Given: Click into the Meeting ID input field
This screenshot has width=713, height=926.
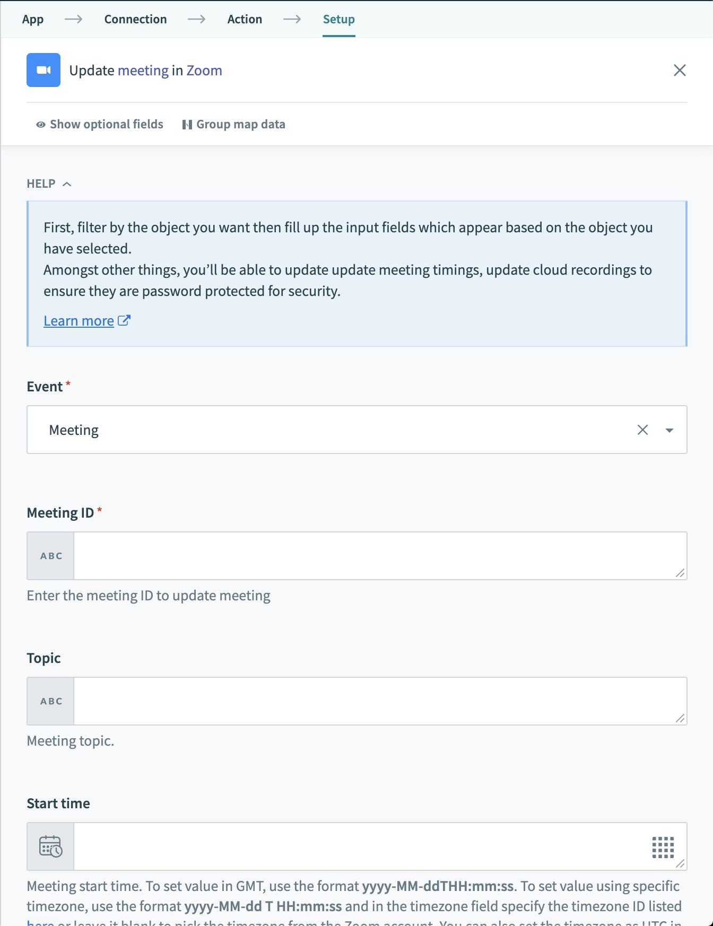Looking at the screenshot, I should tap(371, 556).
